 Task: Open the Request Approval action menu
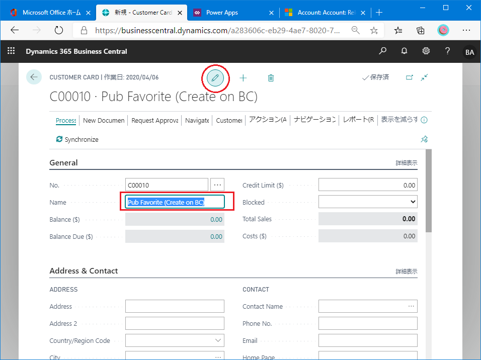pyautogui.click(x=155, y=120)
